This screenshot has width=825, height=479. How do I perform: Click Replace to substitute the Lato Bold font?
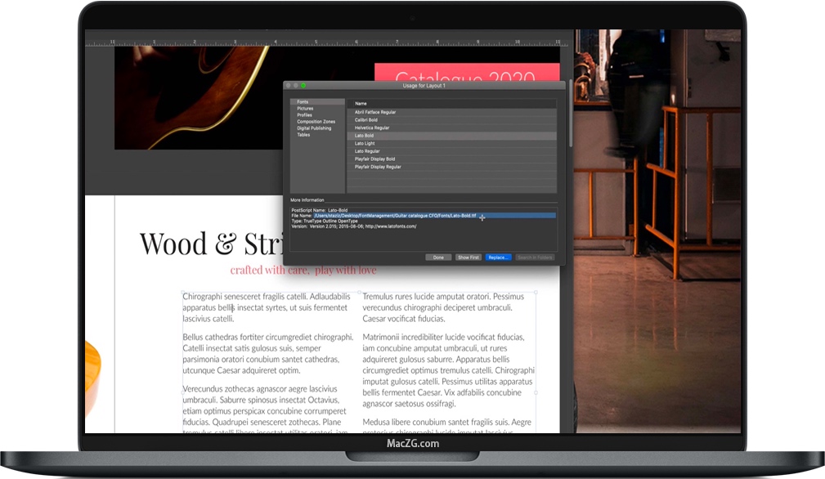[498, 257]
